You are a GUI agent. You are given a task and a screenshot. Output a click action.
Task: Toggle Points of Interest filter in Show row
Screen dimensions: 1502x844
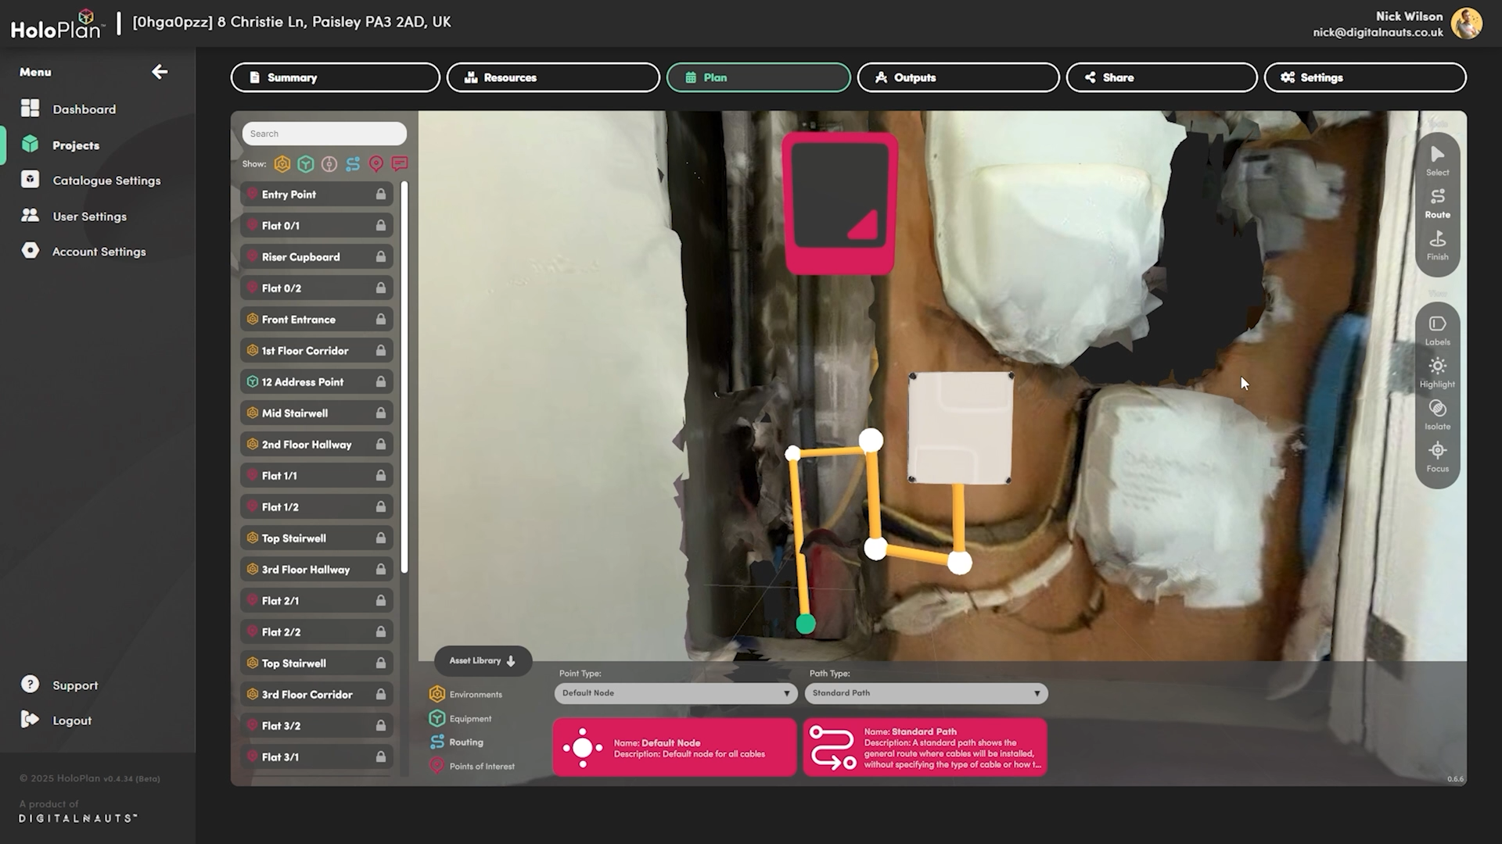(376, 164)
